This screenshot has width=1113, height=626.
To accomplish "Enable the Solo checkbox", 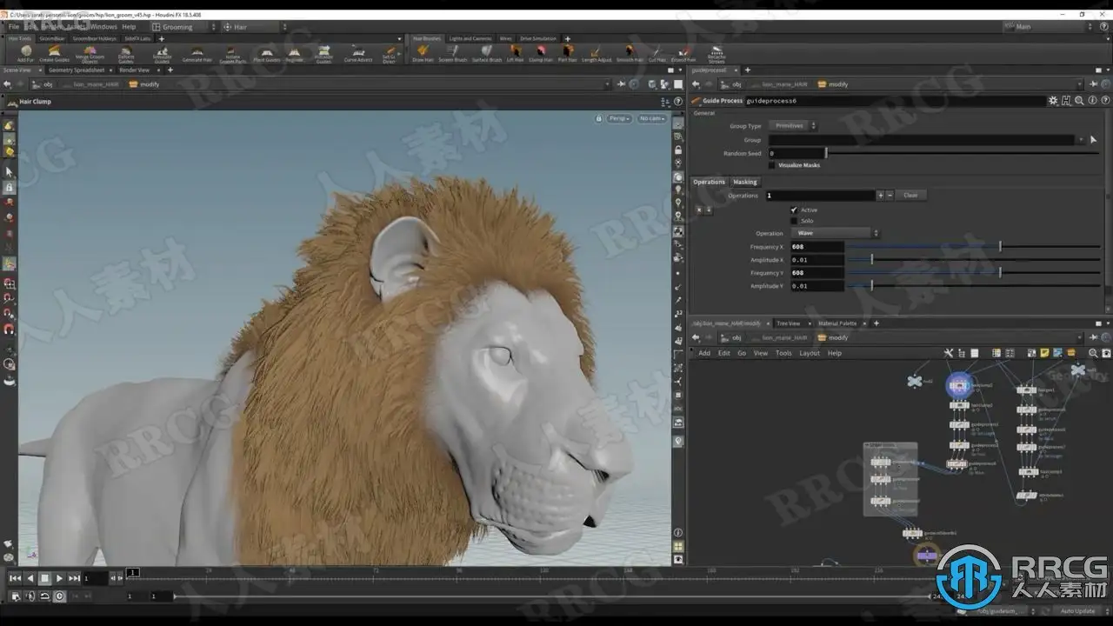I will tap(794, 221).
